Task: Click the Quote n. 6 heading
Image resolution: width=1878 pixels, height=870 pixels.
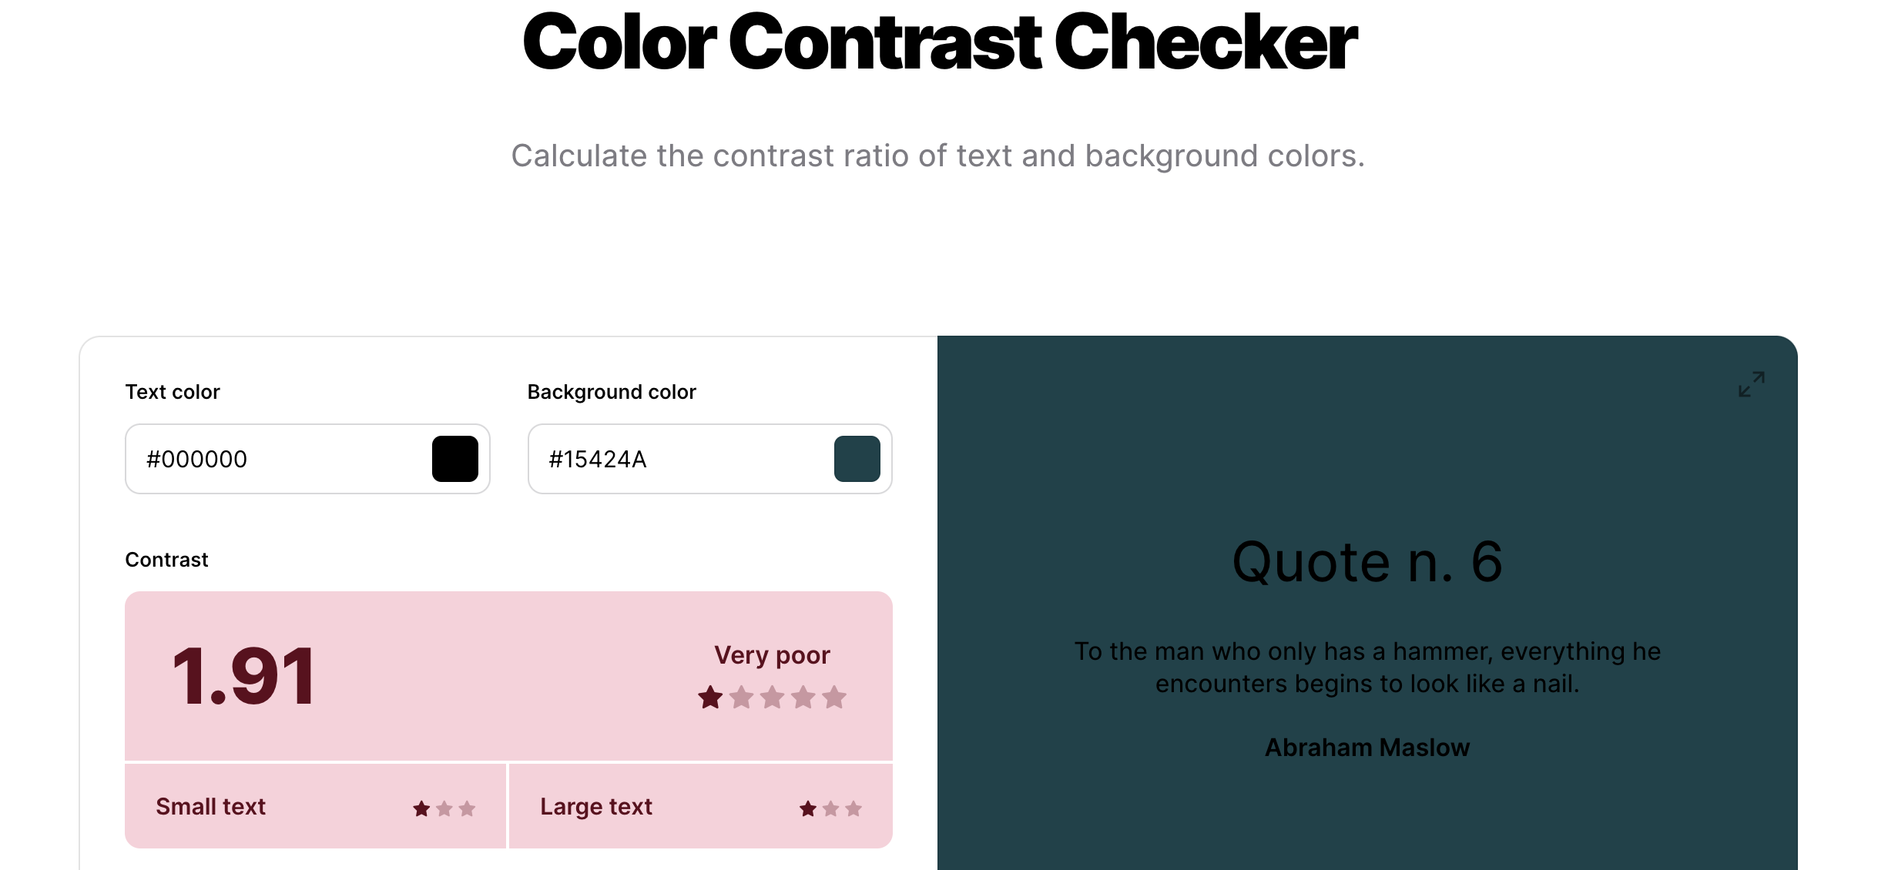Action: (x=1367, y=561)
